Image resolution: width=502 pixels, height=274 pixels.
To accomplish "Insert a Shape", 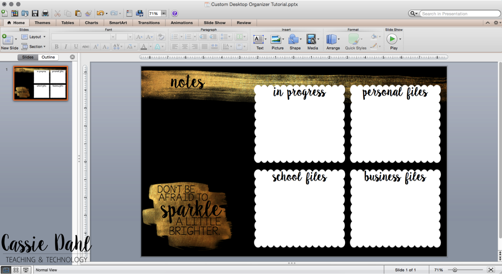I will (x=295, y=42).
